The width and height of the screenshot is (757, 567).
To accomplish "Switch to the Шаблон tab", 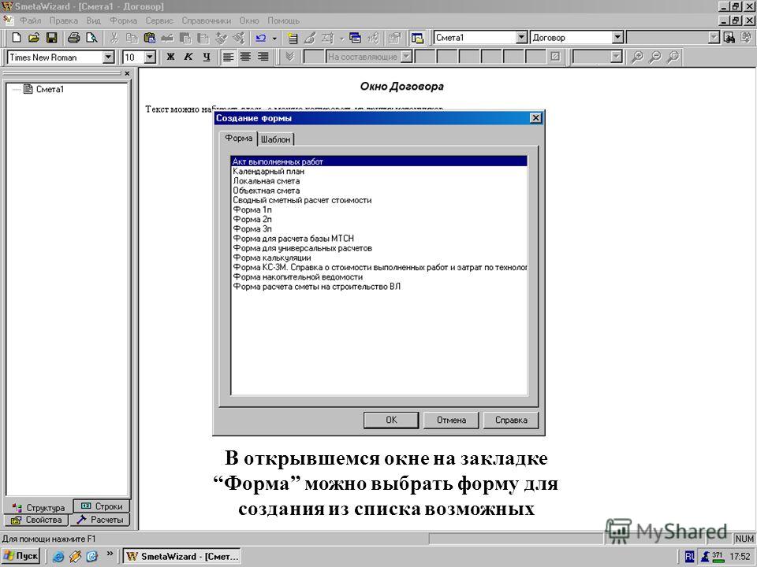I will pyautogui.click(x=276, y=139).
